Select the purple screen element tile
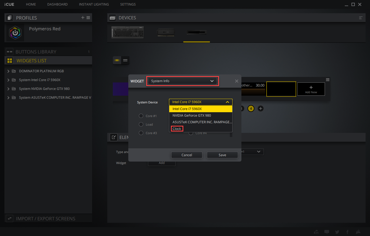The image size is (370, 236). (120, 89)
